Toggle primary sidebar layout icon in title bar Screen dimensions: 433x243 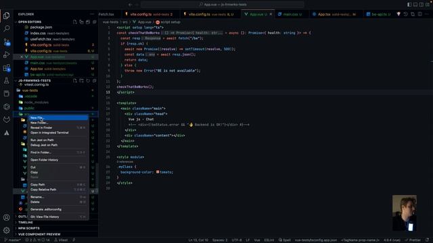point(409,5)
